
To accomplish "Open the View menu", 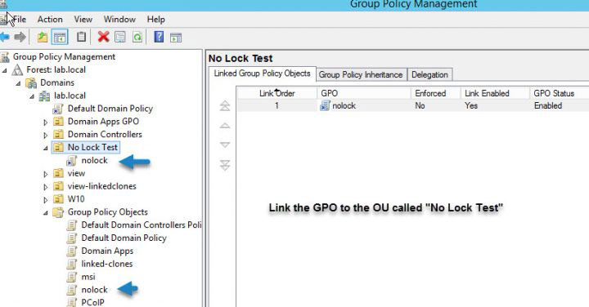I will (x=83, y=19).
